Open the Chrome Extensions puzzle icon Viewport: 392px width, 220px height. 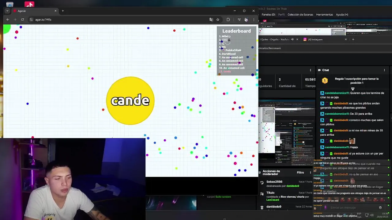click(x=228, y=20)
